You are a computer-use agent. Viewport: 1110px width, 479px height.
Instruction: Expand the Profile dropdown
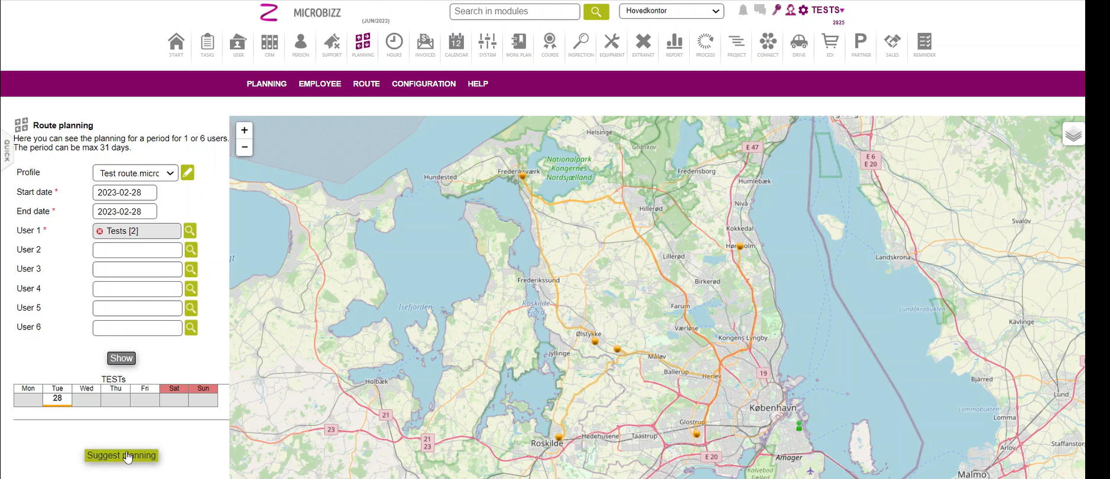click(135, 173)
